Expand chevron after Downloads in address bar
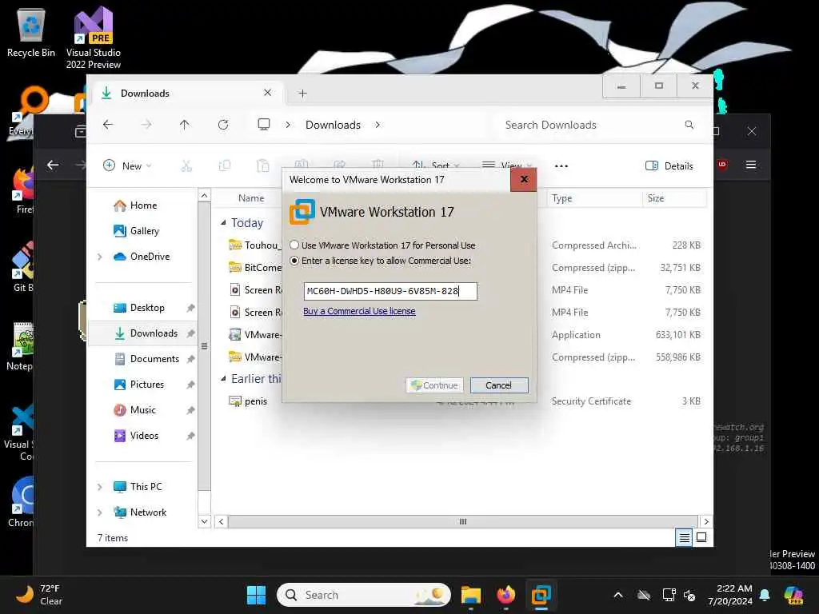Screen dimensions: 819x614 pyautogui.click(x=378, y=125)
